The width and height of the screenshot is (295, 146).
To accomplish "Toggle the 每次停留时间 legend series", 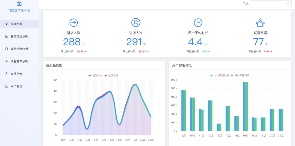I will coord(240,75).
